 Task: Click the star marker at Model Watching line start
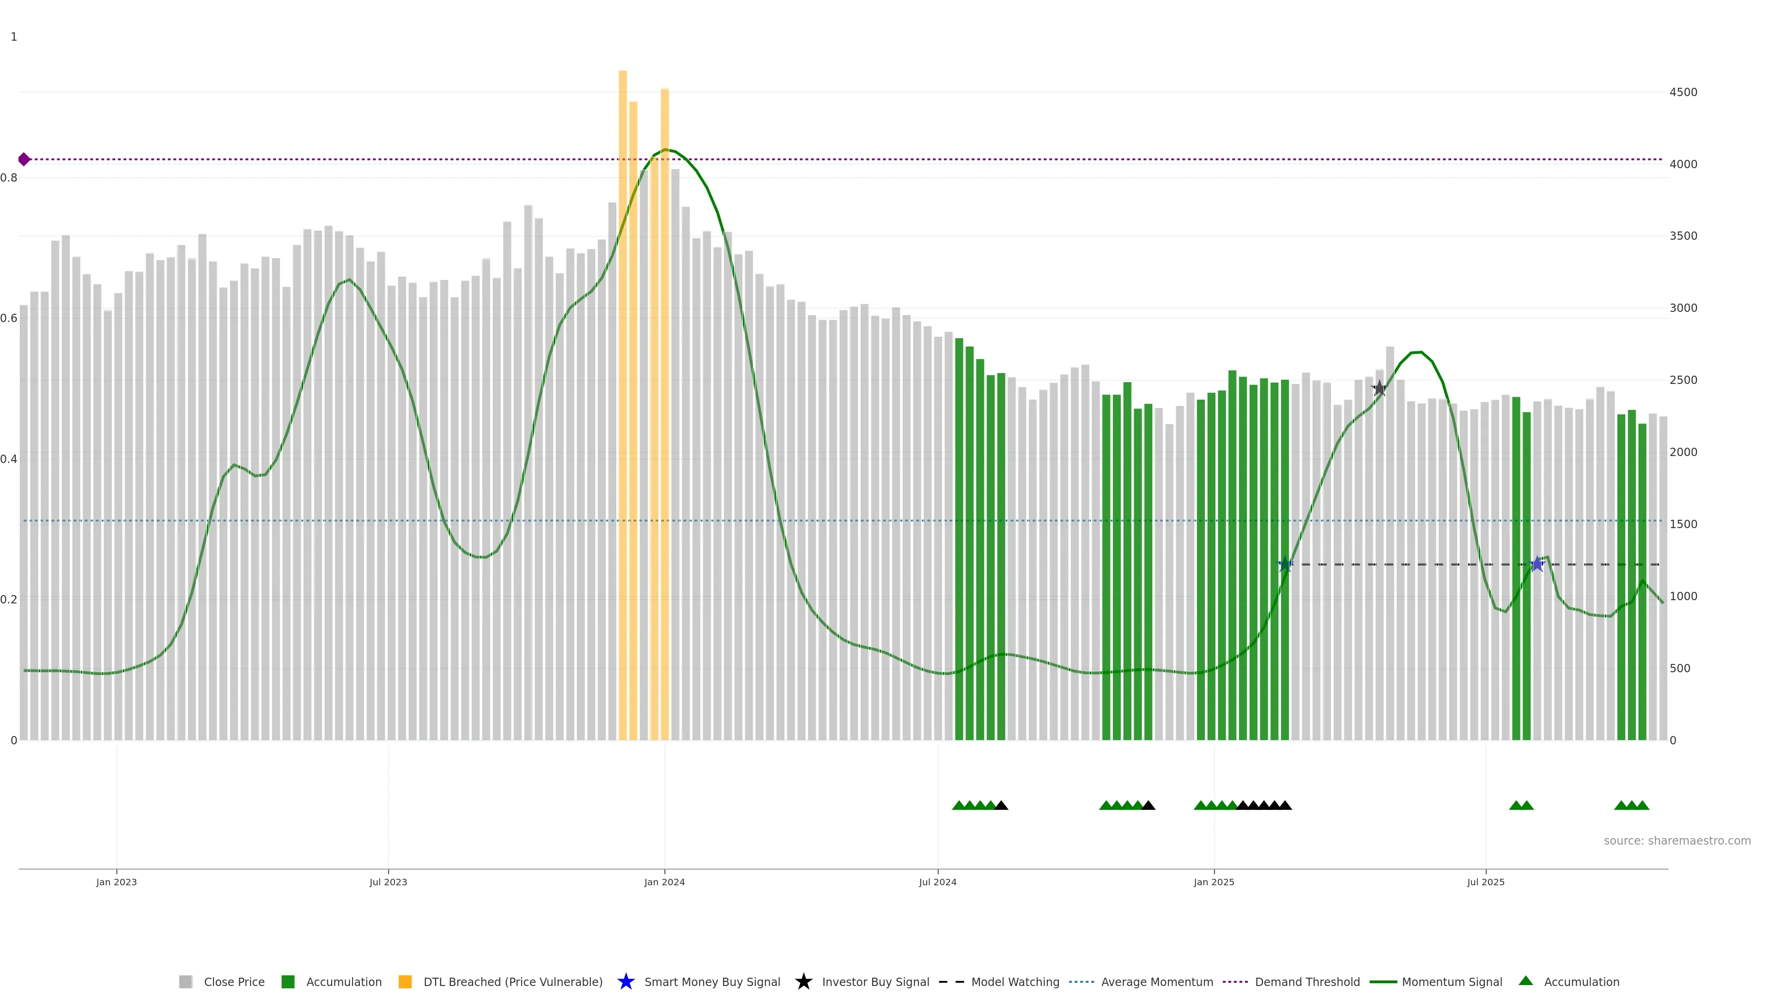(1285, 564)
